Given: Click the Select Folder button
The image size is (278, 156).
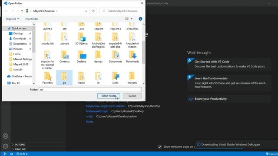Looking at the screenshot, I should pyautogui.click(x=109, y=96).
